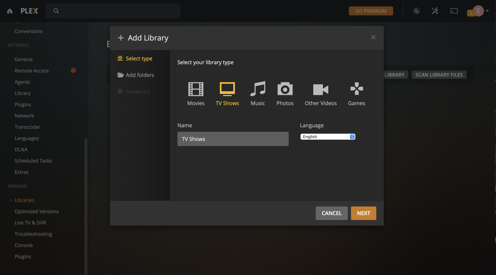This screenshot has height=275, width=496.
Task: Open Scheduled Tasks settings
Action: [x=33, y=161]
